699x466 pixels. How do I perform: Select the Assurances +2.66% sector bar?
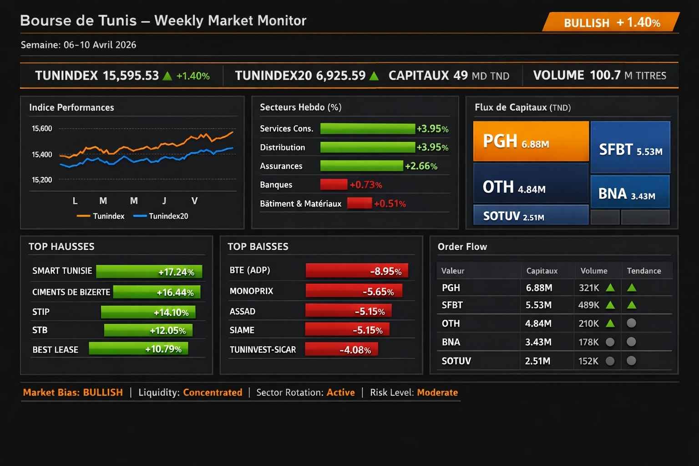[x=362, y=166]
